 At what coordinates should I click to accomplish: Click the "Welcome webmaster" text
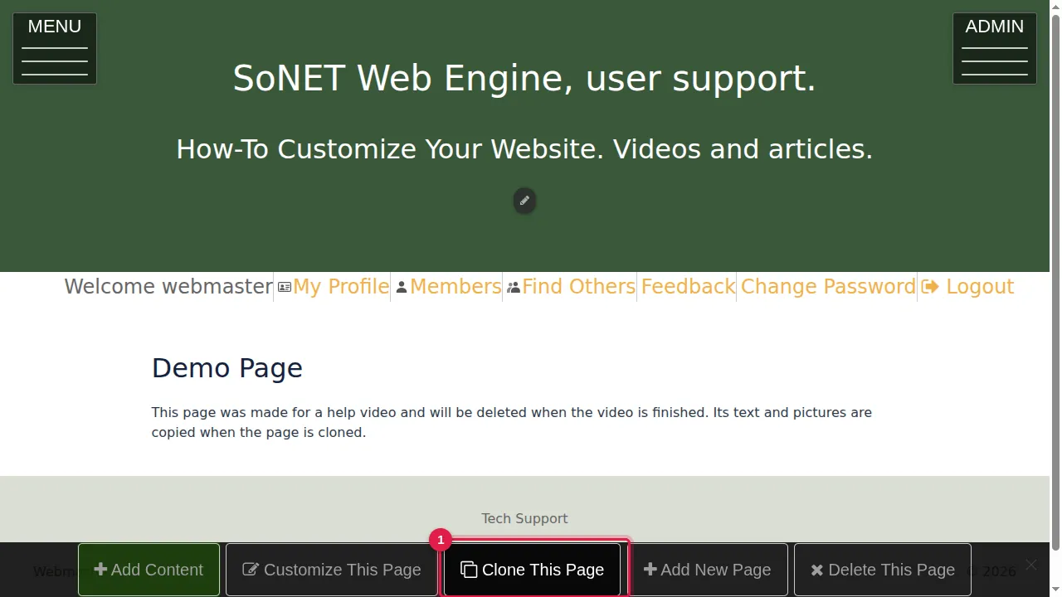[168, 287]
